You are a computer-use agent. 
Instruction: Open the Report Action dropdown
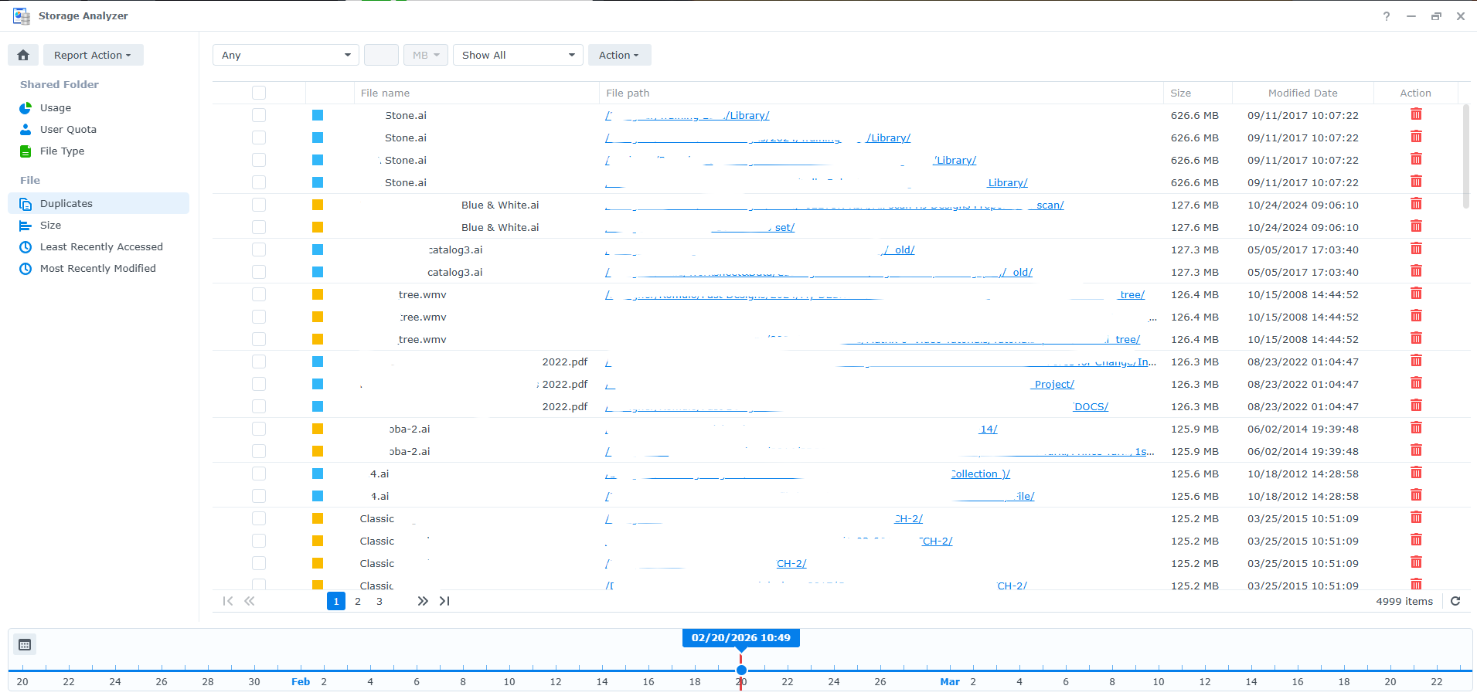93,55
